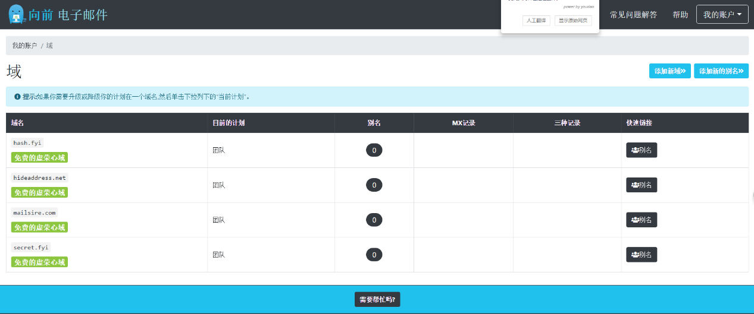
Task: Open 别名 for the secret.fyi domain
Action: (641, 255)
